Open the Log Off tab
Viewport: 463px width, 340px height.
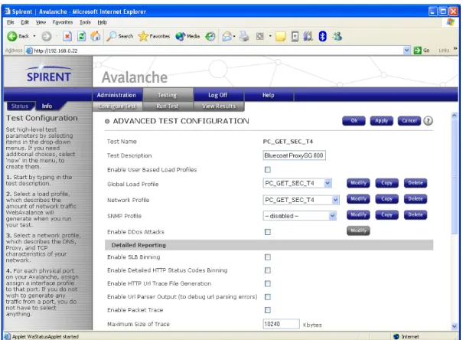click(x=217, y=95)
